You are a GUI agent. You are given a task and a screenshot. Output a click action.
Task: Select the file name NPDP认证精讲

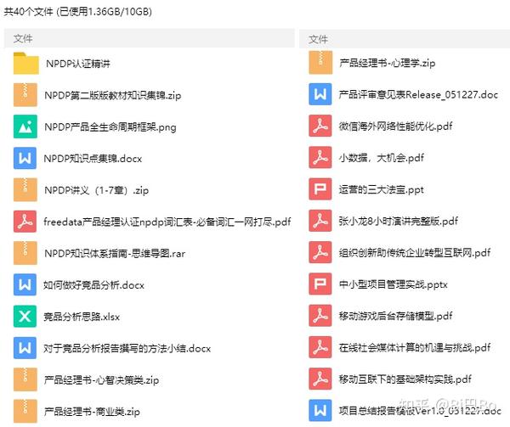[78, 64]
